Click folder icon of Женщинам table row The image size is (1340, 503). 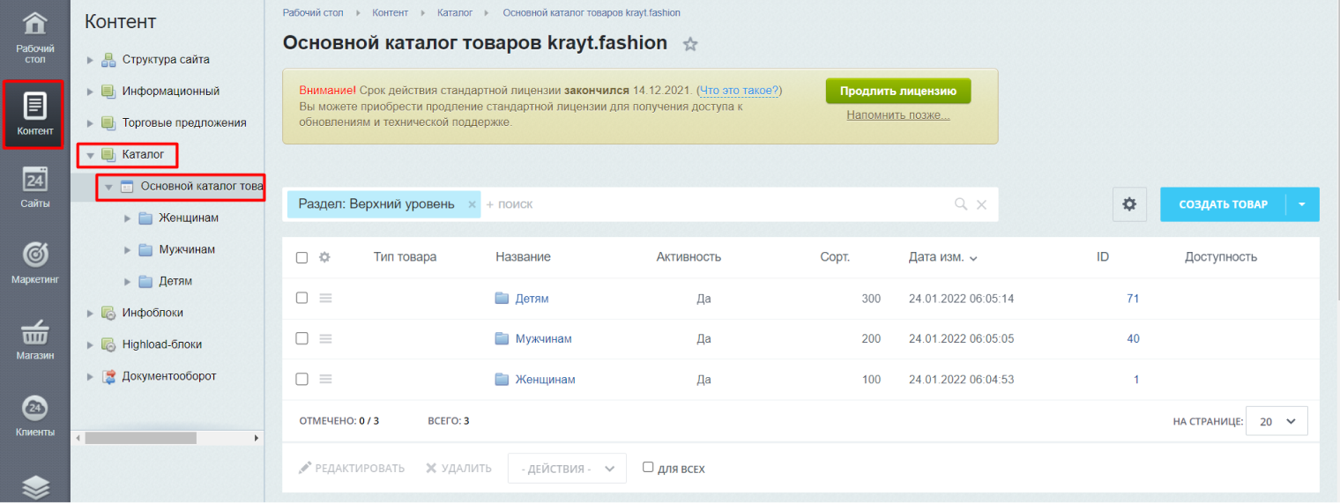point(502,380)
